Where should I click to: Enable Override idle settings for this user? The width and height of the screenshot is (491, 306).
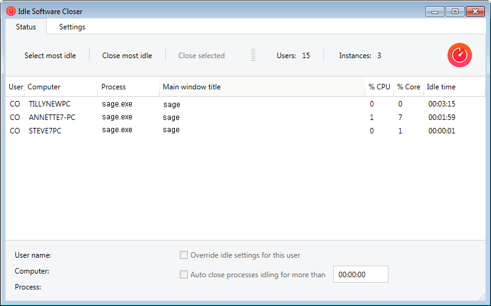click(x=184, y=255)
